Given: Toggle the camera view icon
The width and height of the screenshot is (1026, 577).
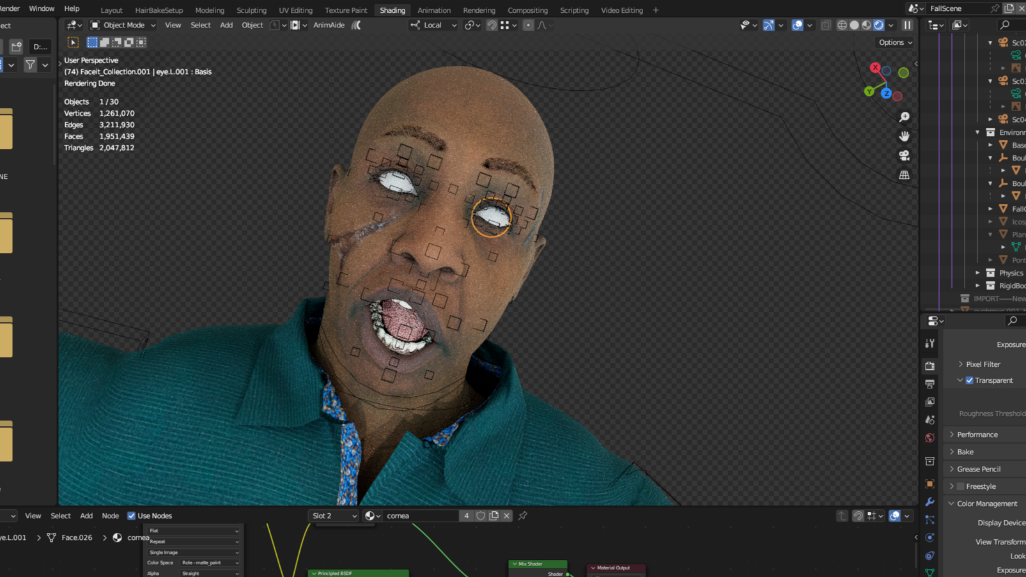Looking at the screenshot, I should [x=904, y=155].
